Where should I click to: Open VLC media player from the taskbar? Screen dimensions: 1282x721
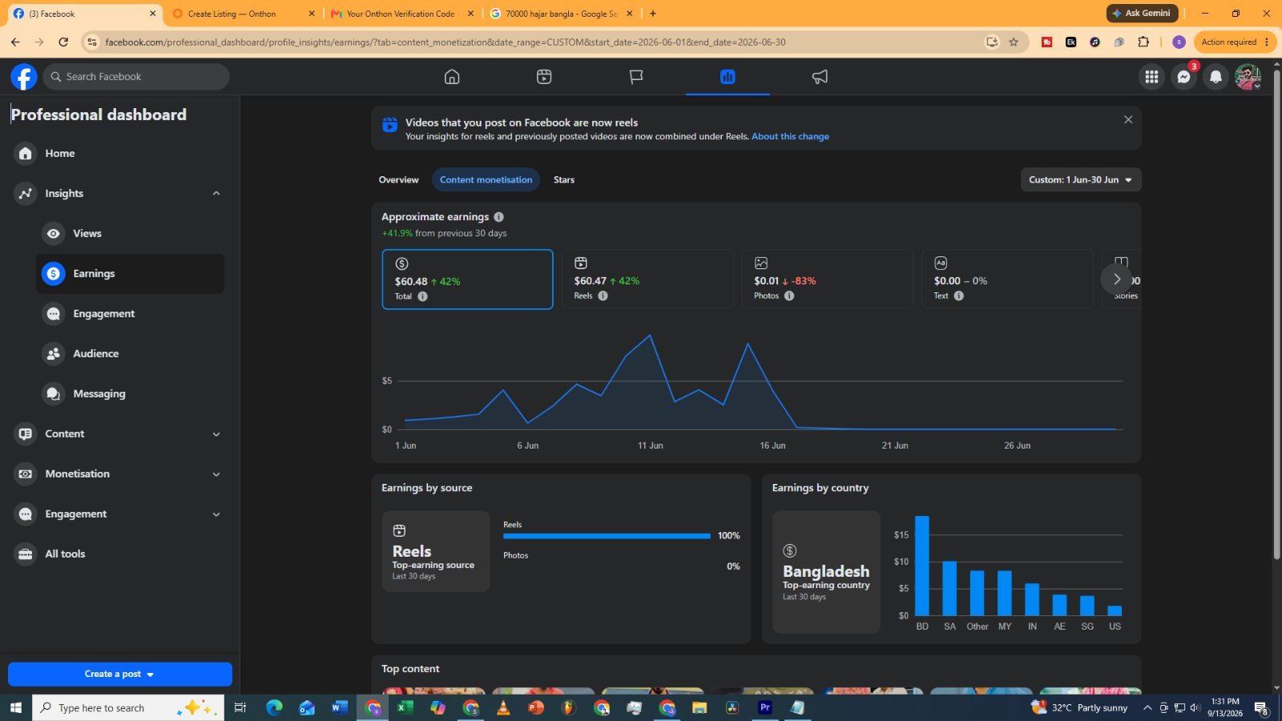tap(503, 707)
